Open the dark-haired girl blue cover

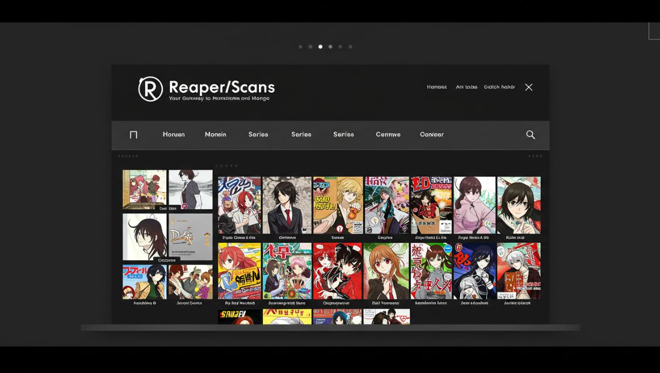[475, 271]
